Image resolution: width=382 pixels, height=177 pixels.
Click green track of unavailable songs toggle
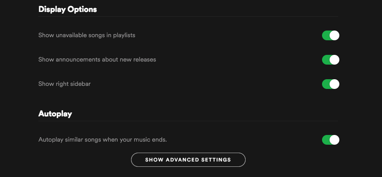coord(326,35)
